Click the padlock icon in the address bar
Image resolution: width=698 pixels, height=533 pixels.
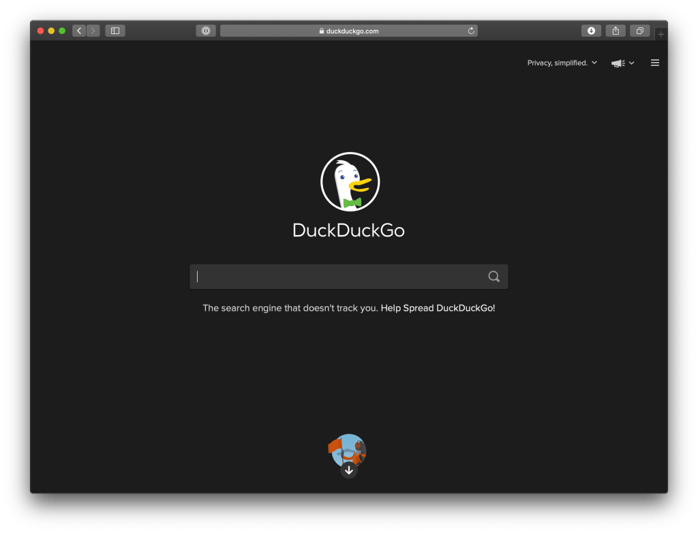[x=322, y=31]
